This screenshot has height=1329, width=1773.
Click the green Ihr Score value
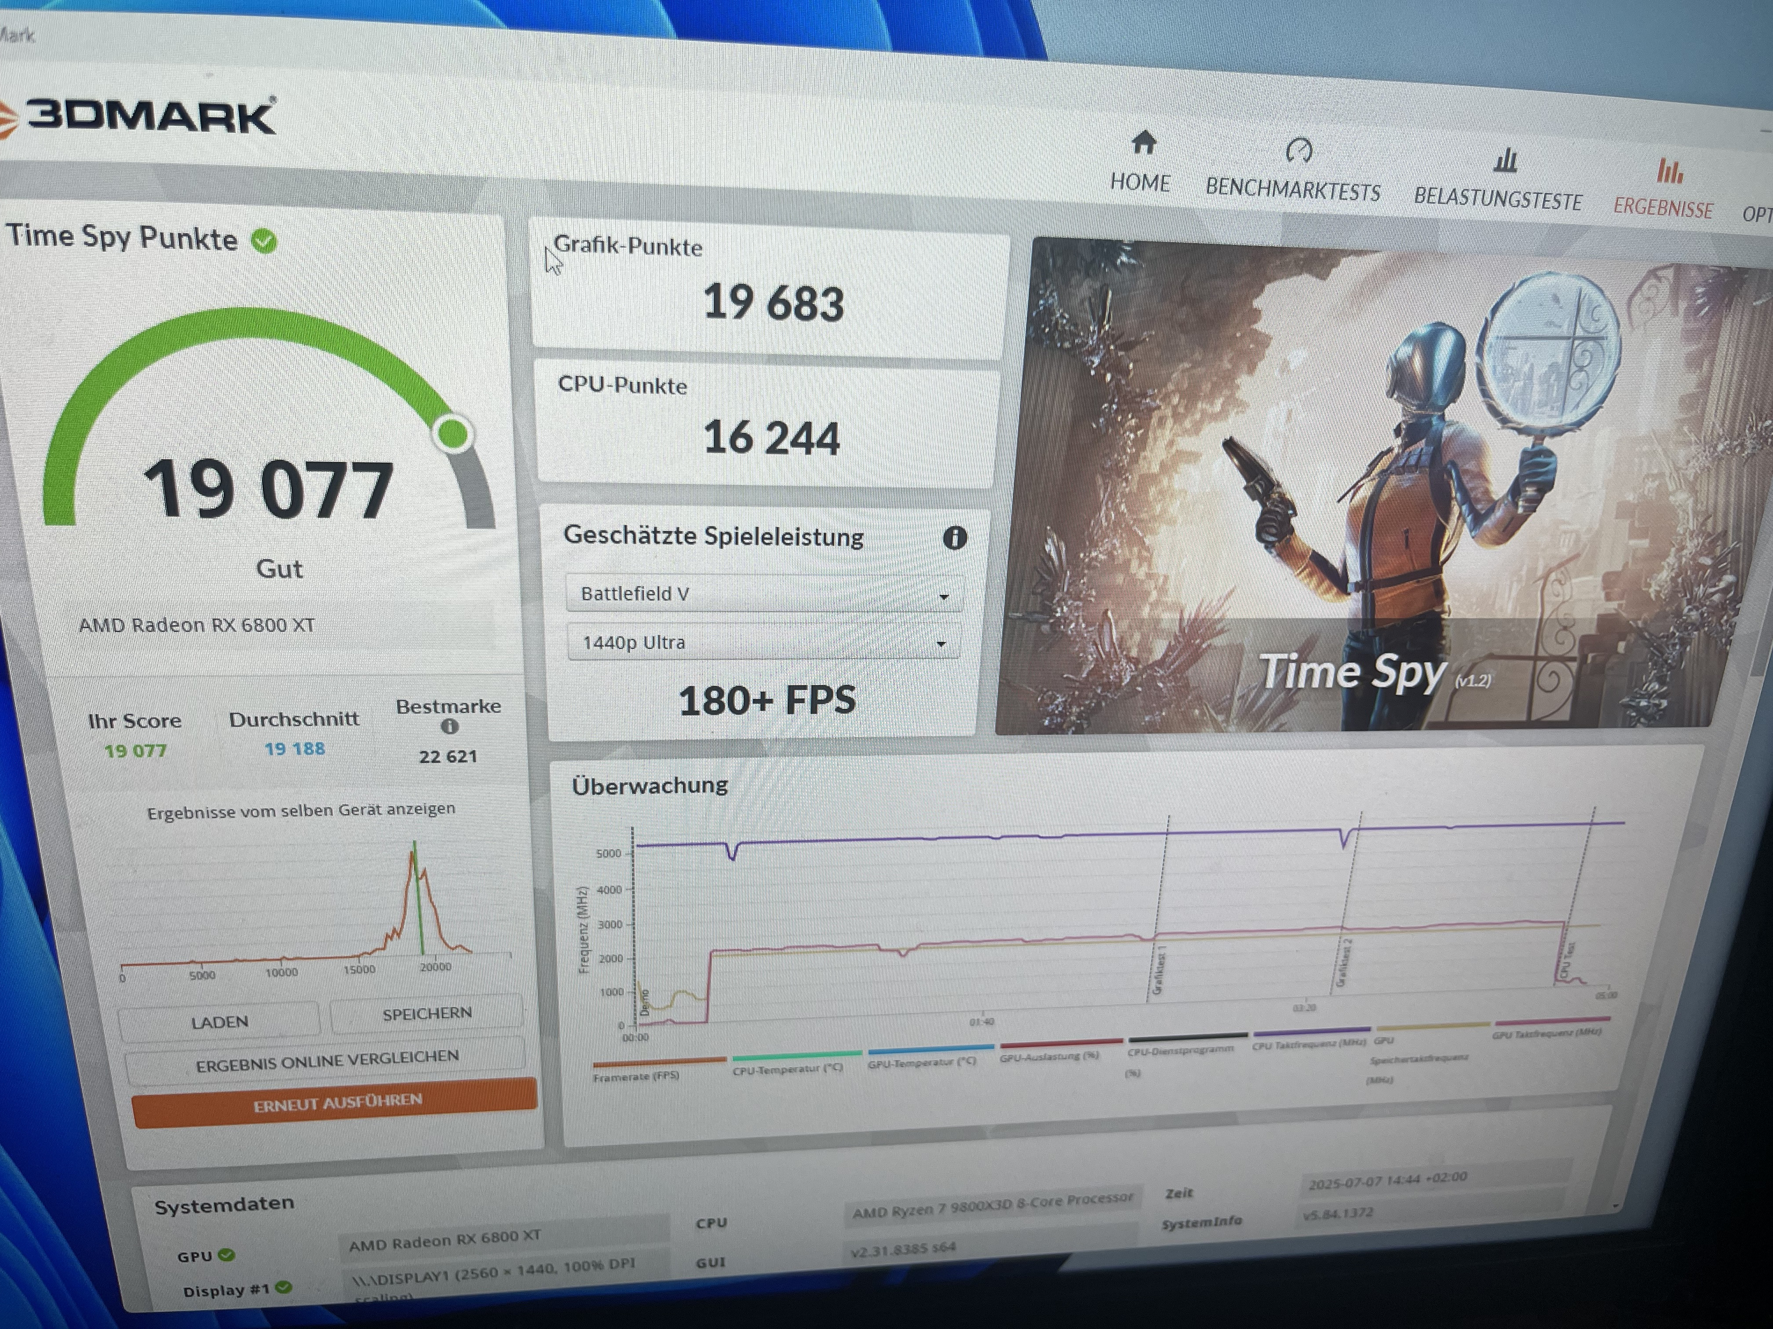coord(135,751)
